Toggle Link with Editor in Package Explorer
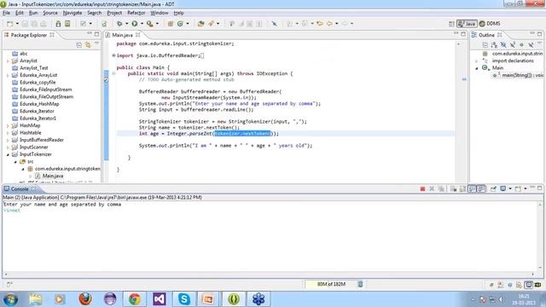 88,45
